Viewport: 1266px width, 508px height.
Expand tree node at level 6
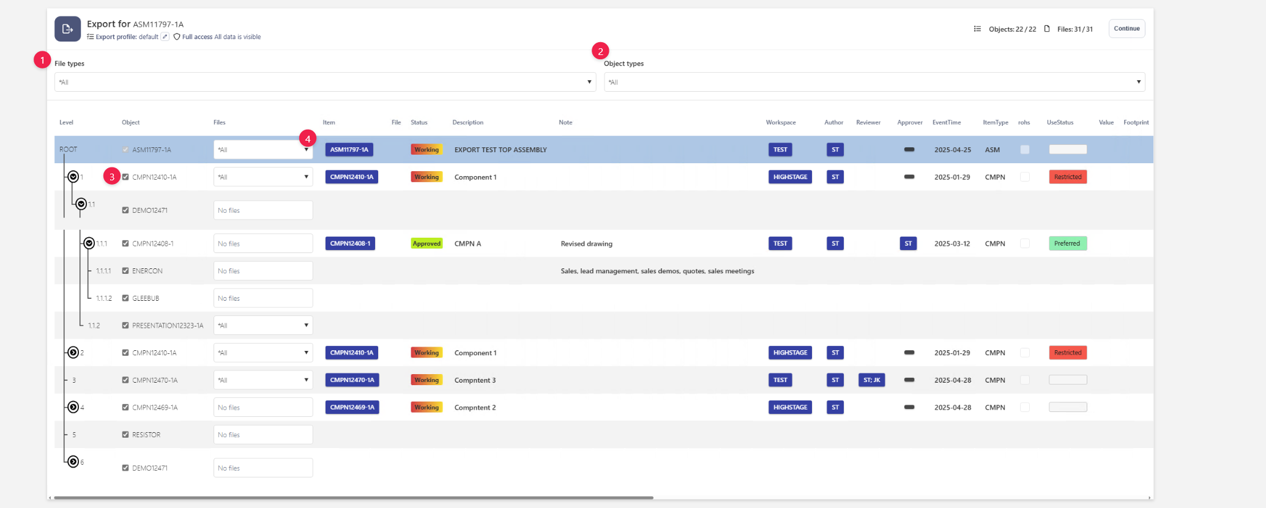(x=73, y=462)
